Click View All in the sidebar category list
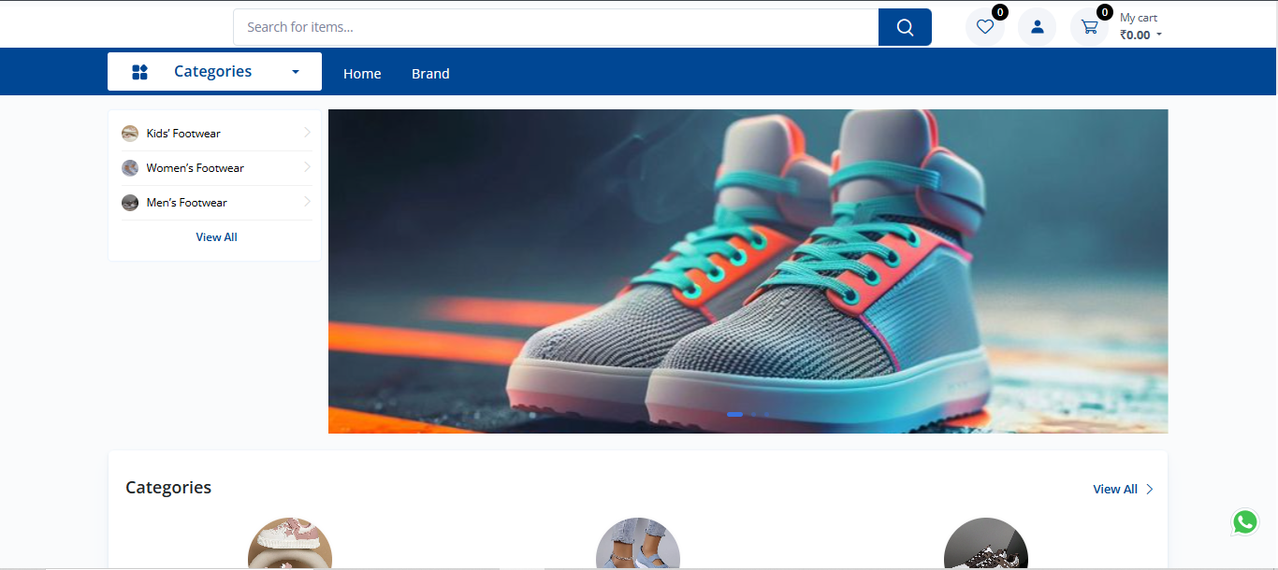This screenshot has height=570, width=1278. click(x=216, y=237)
